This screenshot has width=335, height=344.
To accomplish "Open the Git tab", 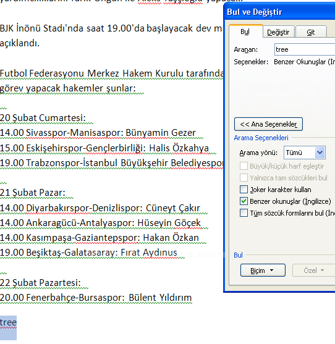I will [x=311, y=32].
